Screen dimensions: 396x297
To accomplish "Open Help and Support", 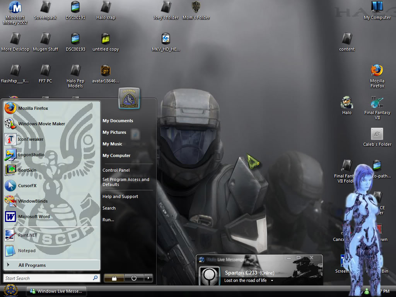I will coord(120,196).
